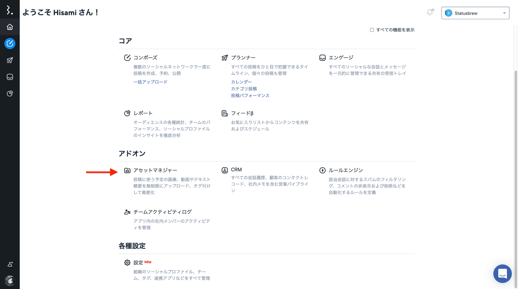Screen dimensions: 518x289
Task: Go to カテゴリ投稿 link
Action: click(x=244, y=89)
